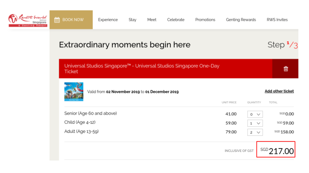The width and height of the screenshot is (309, 173).
Task: Click the Add other ticket link
Action: [x=279, y=91]
